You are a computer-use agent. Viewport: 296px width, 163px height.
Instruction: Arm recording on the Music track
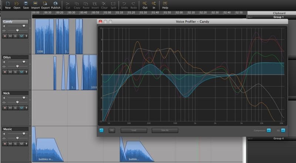point(5,144)
